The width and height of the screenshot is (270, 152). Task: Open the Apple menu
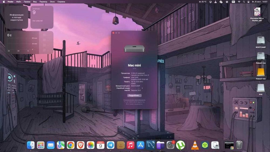tap(4, 2)
